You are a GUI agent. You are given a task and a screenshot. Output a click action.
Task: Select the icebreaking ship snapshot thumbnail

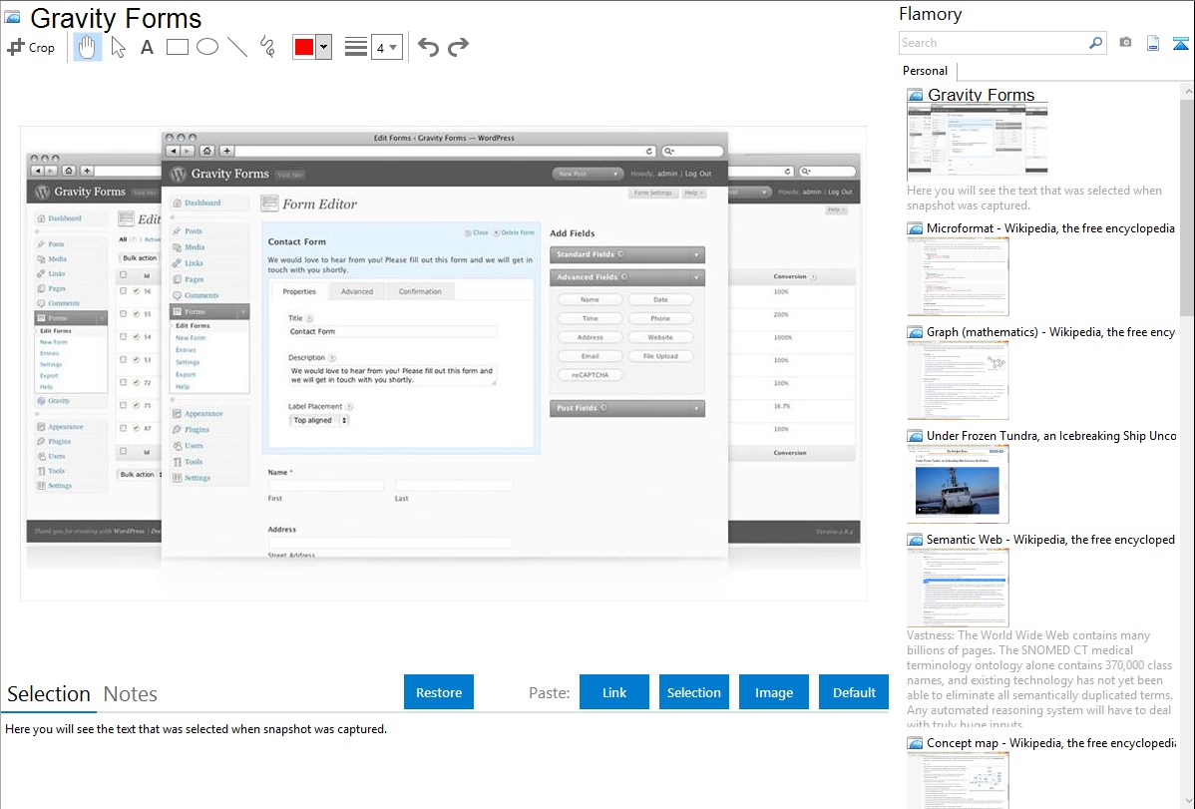958,484
